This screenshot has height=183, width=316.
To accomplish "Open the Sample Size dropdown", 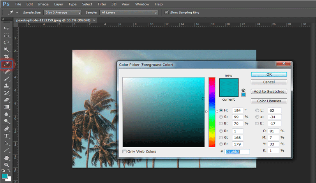I will click(63, 12).
